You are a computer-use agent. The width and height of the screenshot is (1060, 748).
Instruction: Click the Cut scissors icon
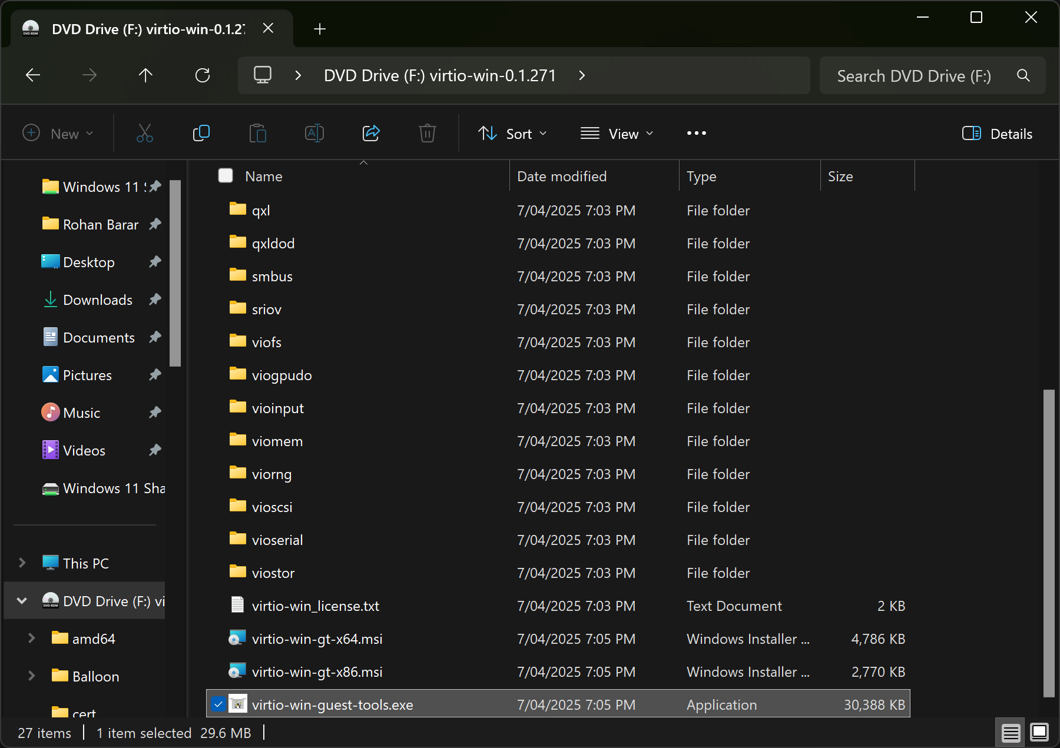click(x=145, y=134)
